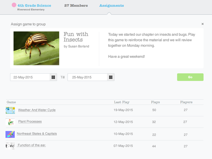The image size is (212, 159).
Task: Open the end date calendar picker icon
Action: [111, 77]
